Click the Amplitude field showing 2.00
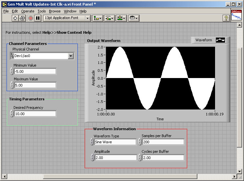The image size is (244, 181). pos(116,158)
